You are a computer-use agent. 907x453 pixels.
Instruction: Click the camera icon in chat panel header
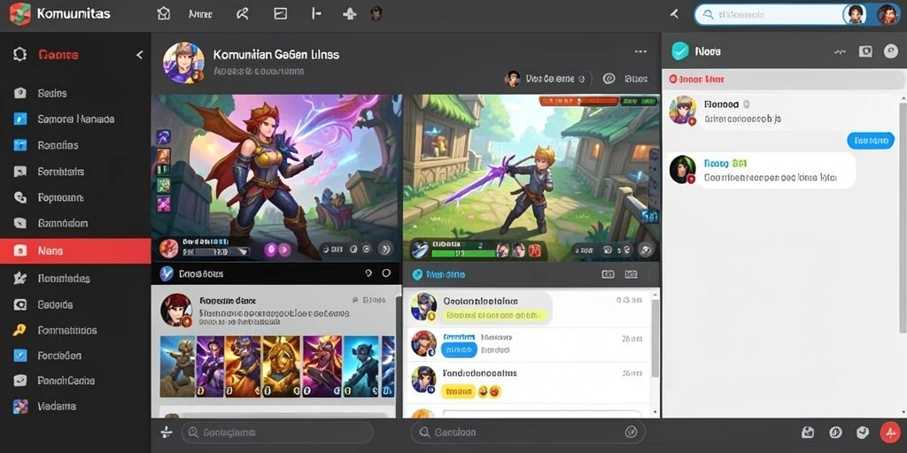865,51
